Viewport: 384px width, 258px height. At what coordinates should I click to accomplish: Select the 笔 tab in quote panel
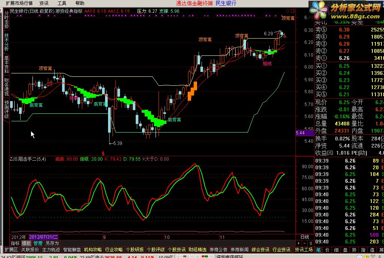click(x=318, y=250)
